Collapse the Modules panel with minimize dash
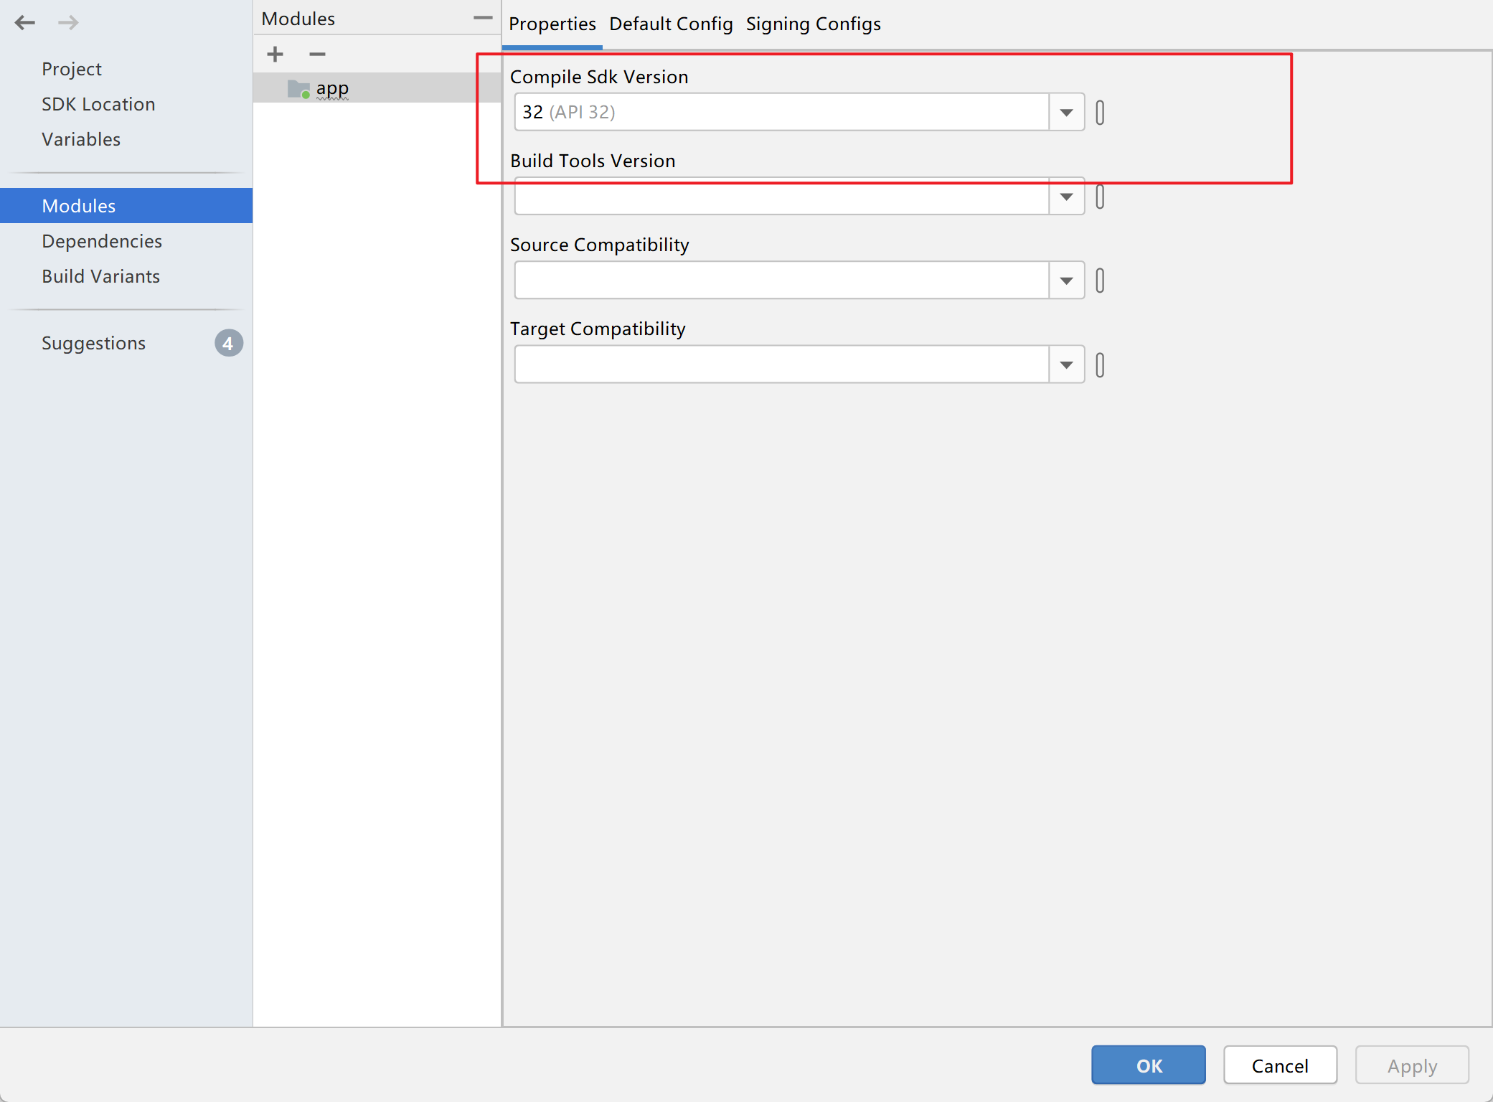The width and height of the screenshot is (1493, 1102). [x=483, y=18]
